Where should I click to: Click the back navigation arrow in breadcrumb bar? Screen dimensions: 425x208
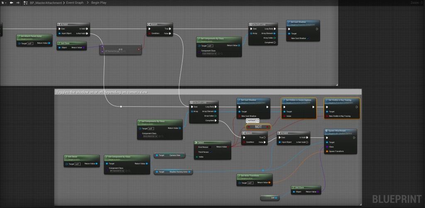11,2
